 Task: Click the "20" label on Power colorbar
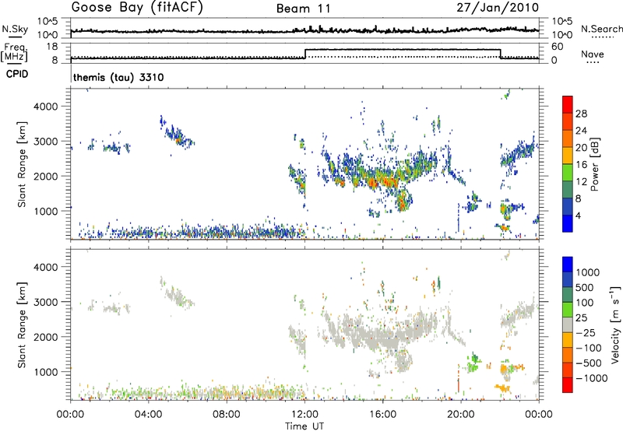pyautogui.click(x=581, y=148)
